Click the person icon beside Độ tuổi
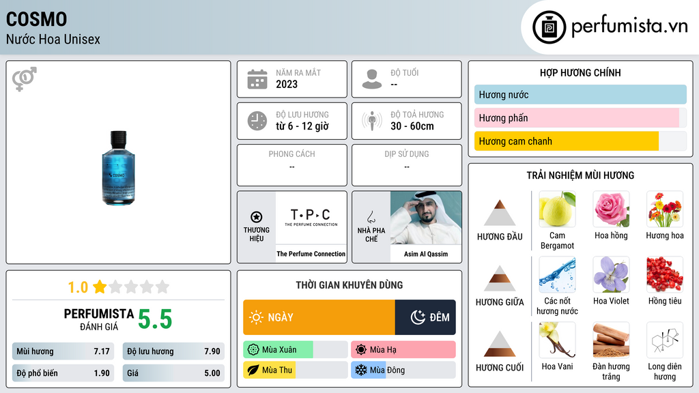This screenshot has height=393, width=699. pos(372,79)
